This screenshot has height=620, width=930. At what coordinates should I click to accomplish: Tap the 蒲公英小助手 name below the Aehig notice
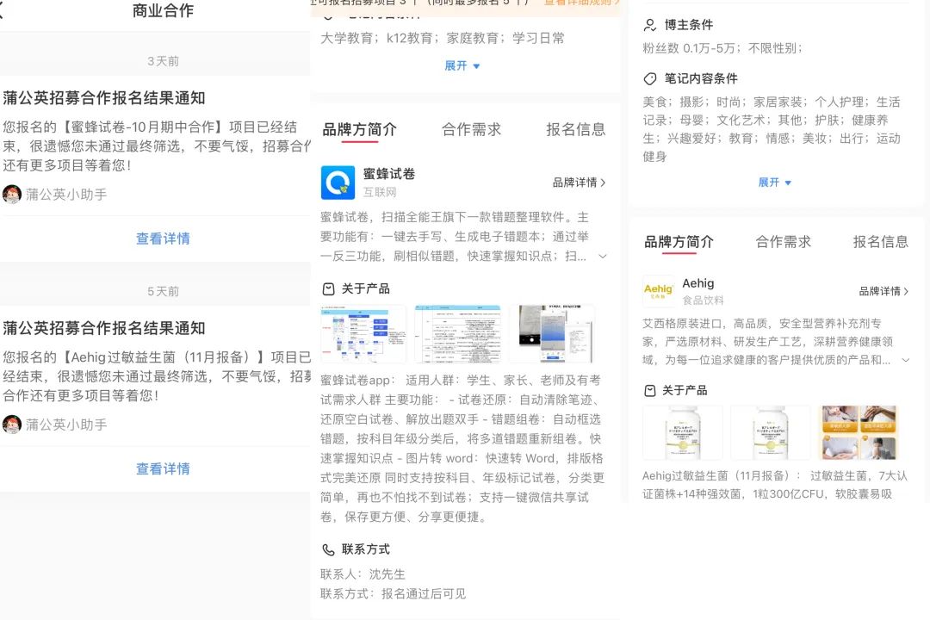[x=66, y=425]
